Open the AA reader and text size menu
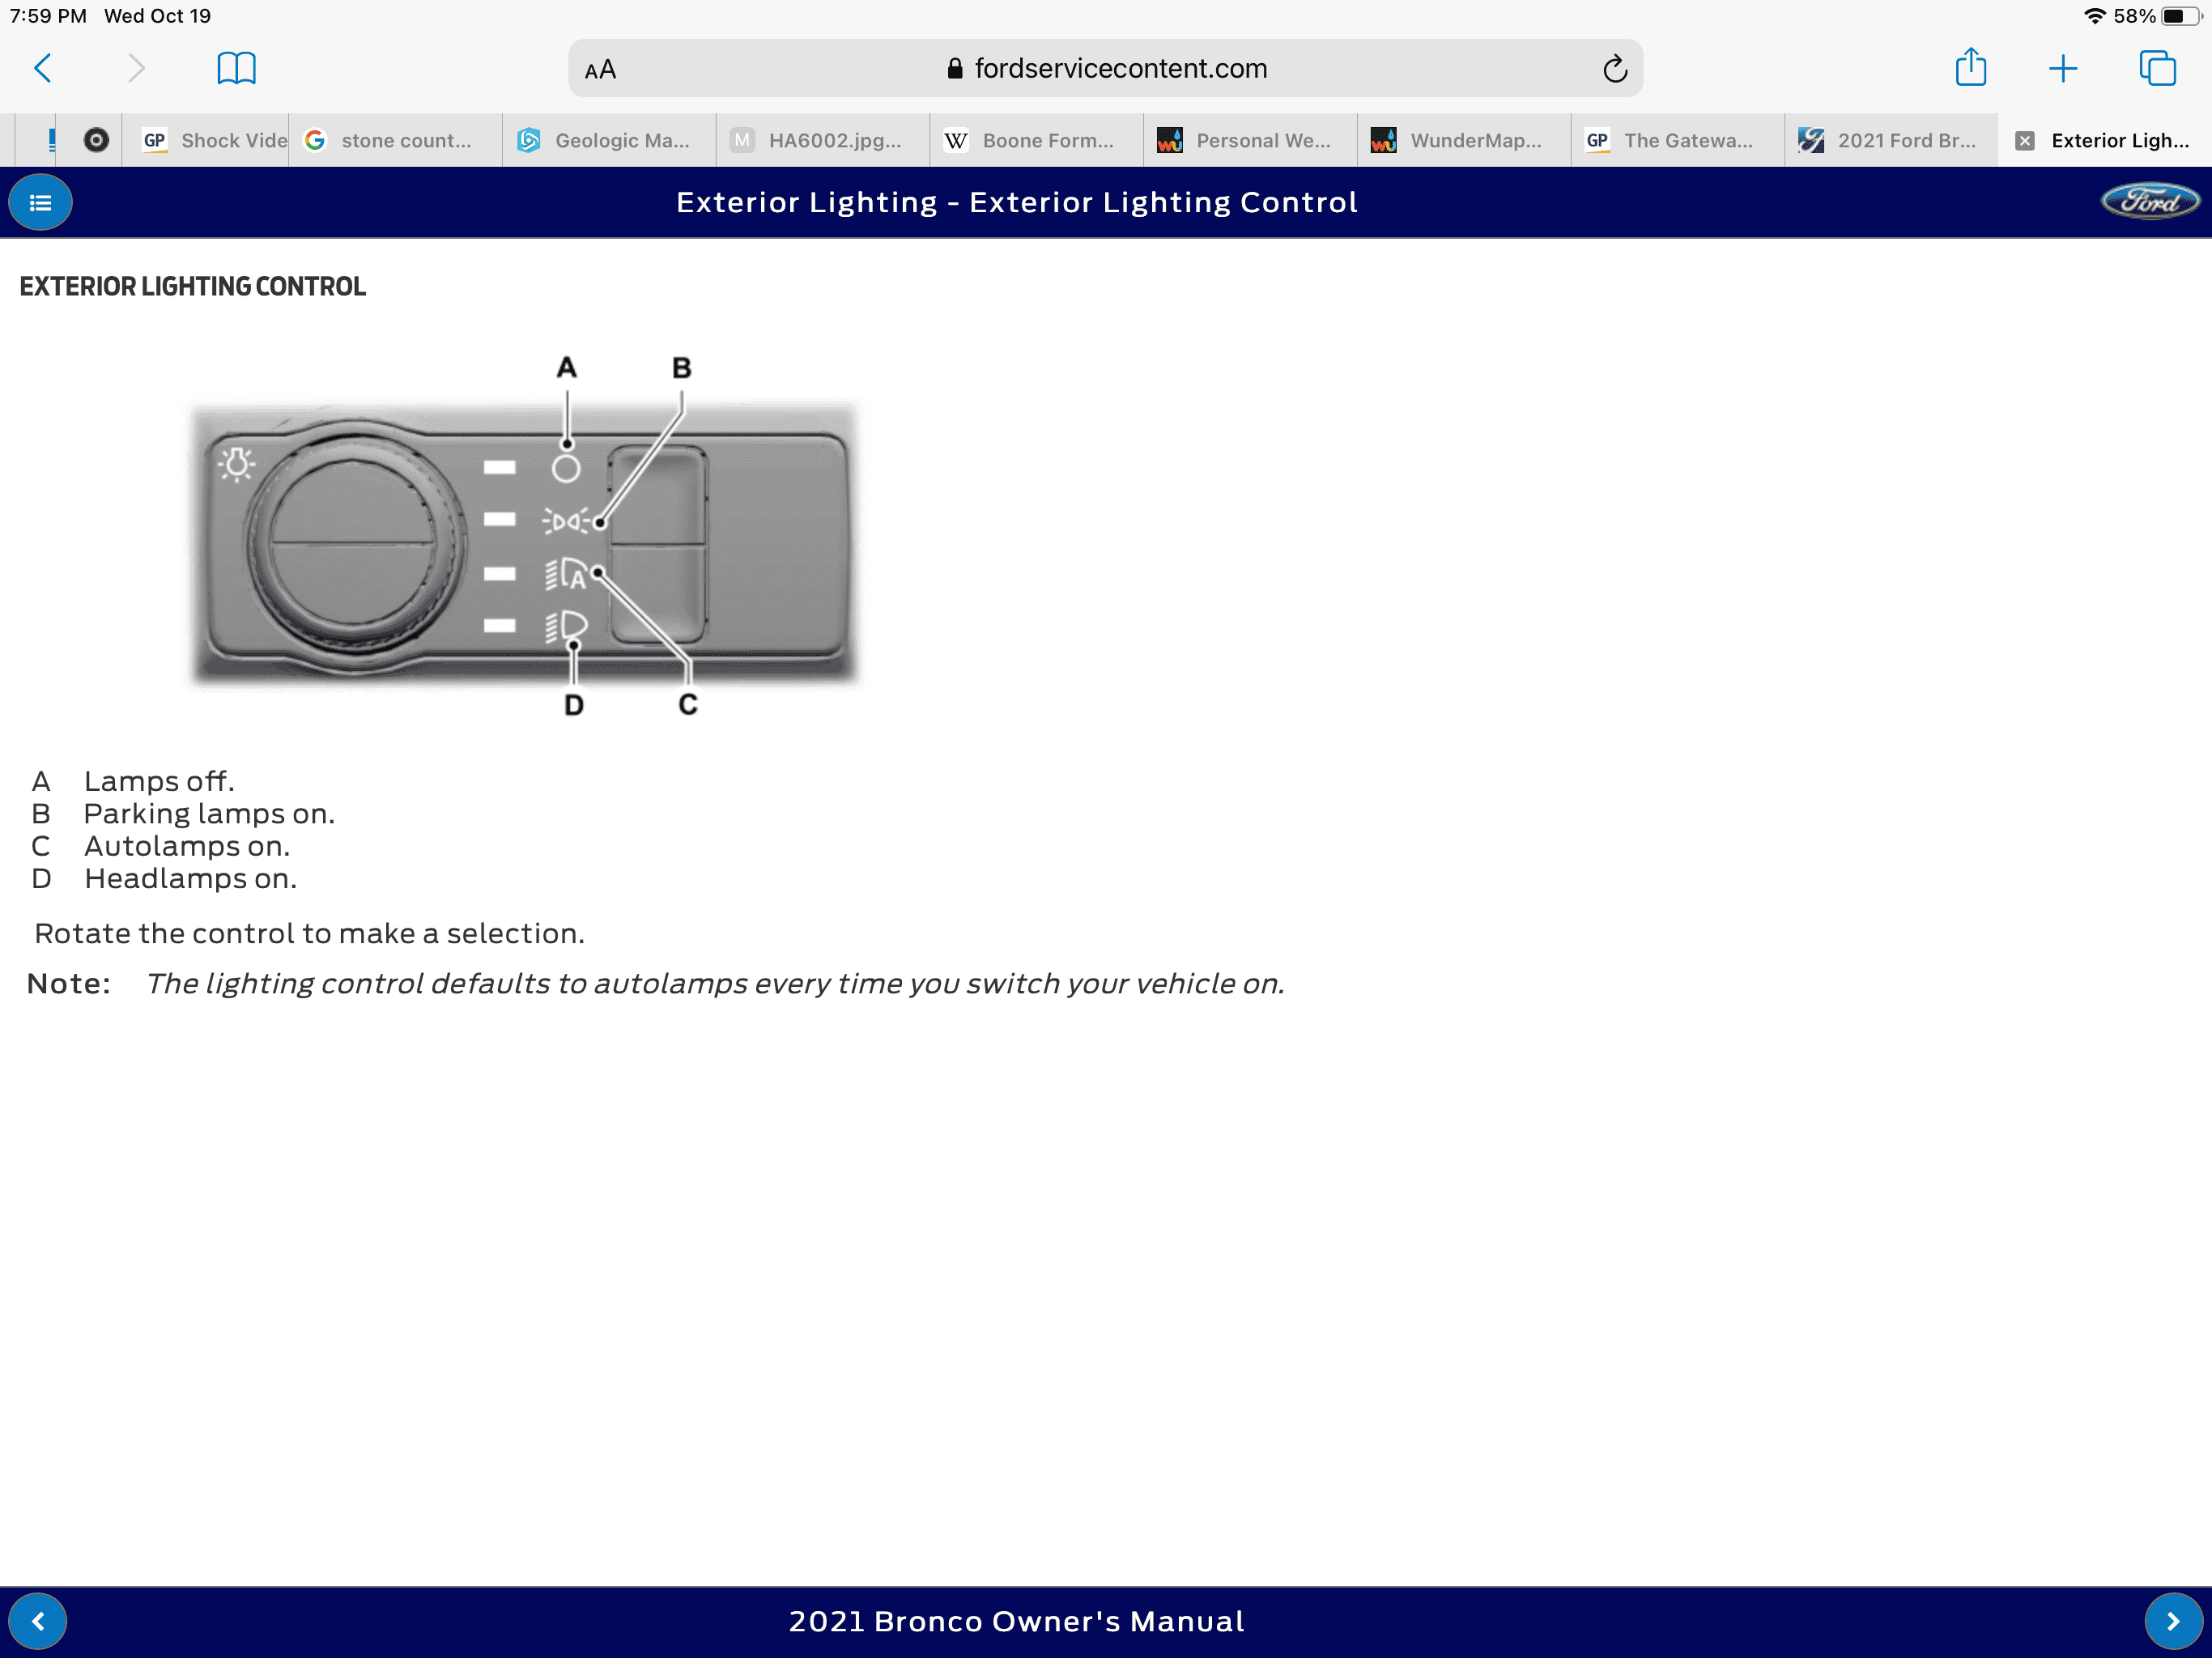 click(x=600, y=69)
